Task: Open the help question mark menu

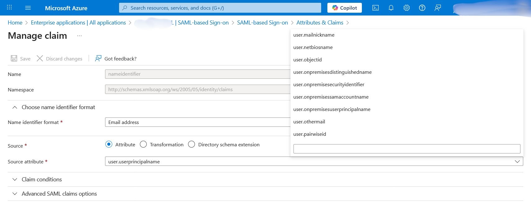Action: [x=422, y=8]
